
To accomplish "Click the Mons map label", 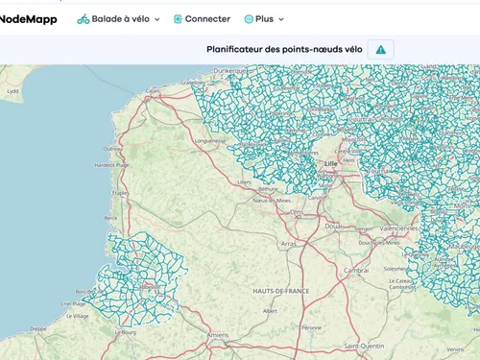I will pyautogui.click(x=462, y=206).
